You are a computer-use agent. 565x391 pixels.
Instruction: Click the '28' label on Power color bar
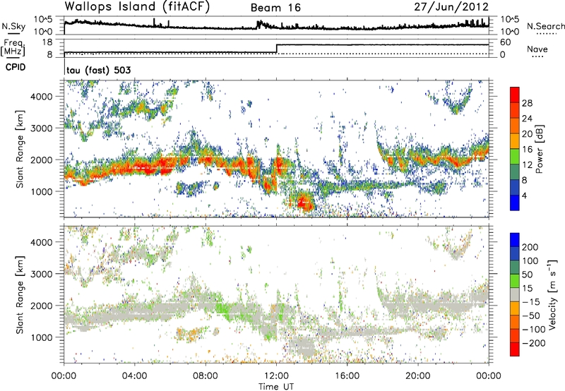click(527, 103)
